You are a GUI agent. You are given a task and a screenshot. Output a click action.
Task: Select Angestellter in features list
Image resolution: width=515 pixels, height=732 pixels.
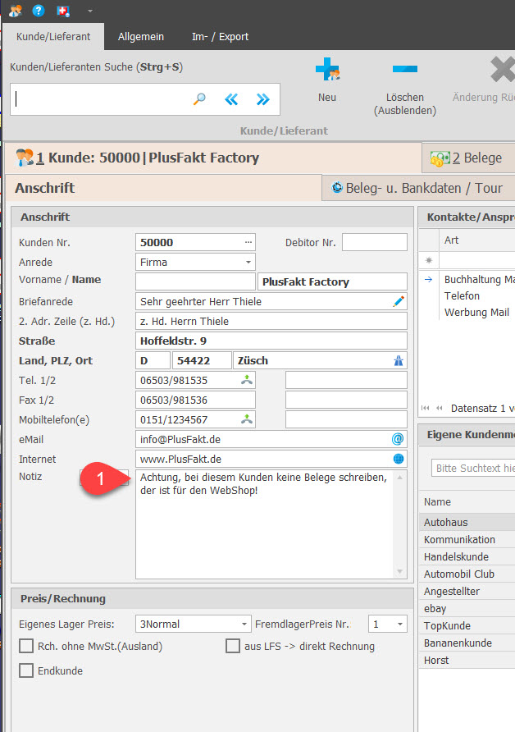467,591
